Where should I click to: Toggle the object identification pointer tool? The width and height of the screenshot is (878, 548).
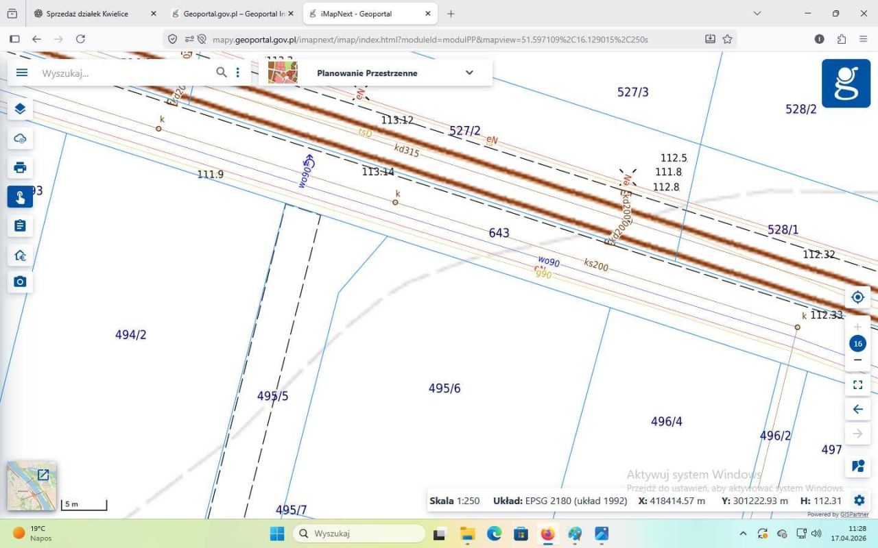20,197
